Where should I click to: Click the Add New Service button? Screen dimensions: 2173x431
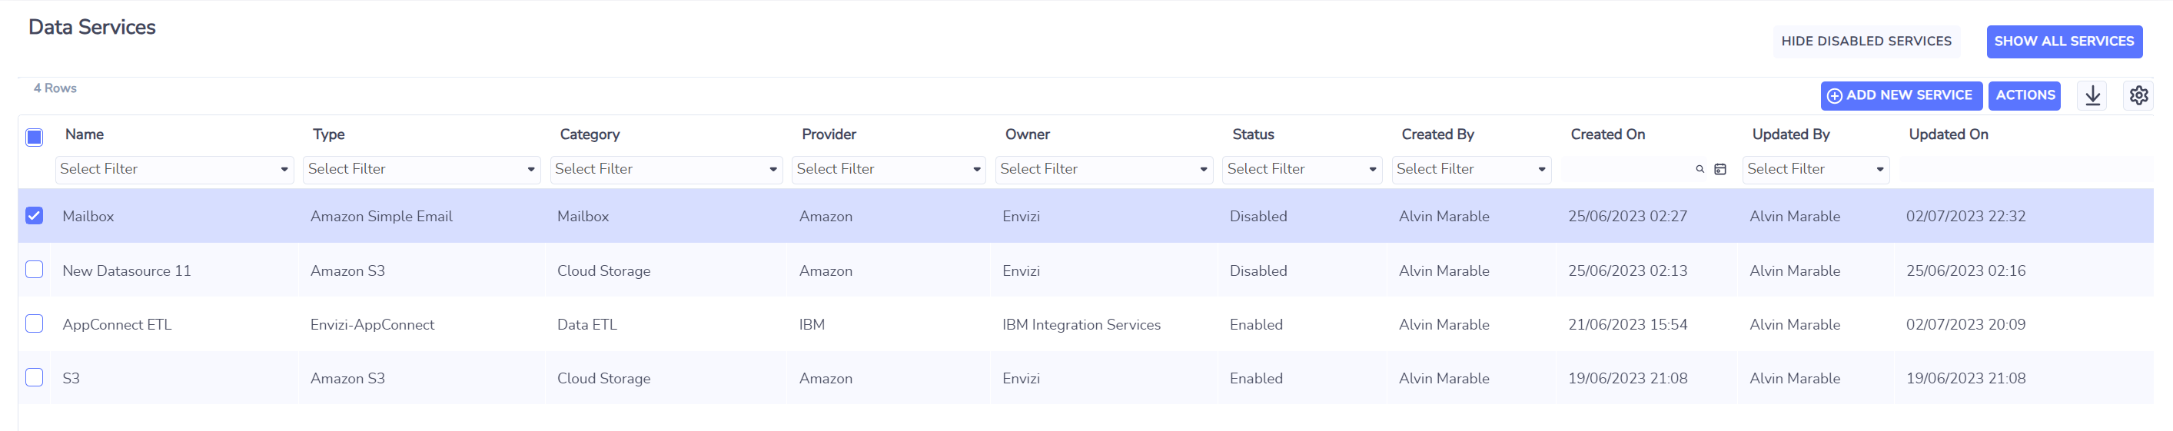tap(1899, 95)
